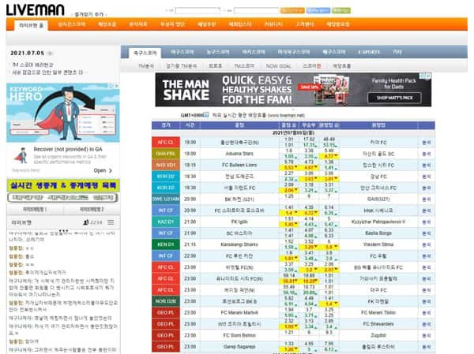
Task: Click the FC Bulleen Lions team name
Action: [239, 165]
